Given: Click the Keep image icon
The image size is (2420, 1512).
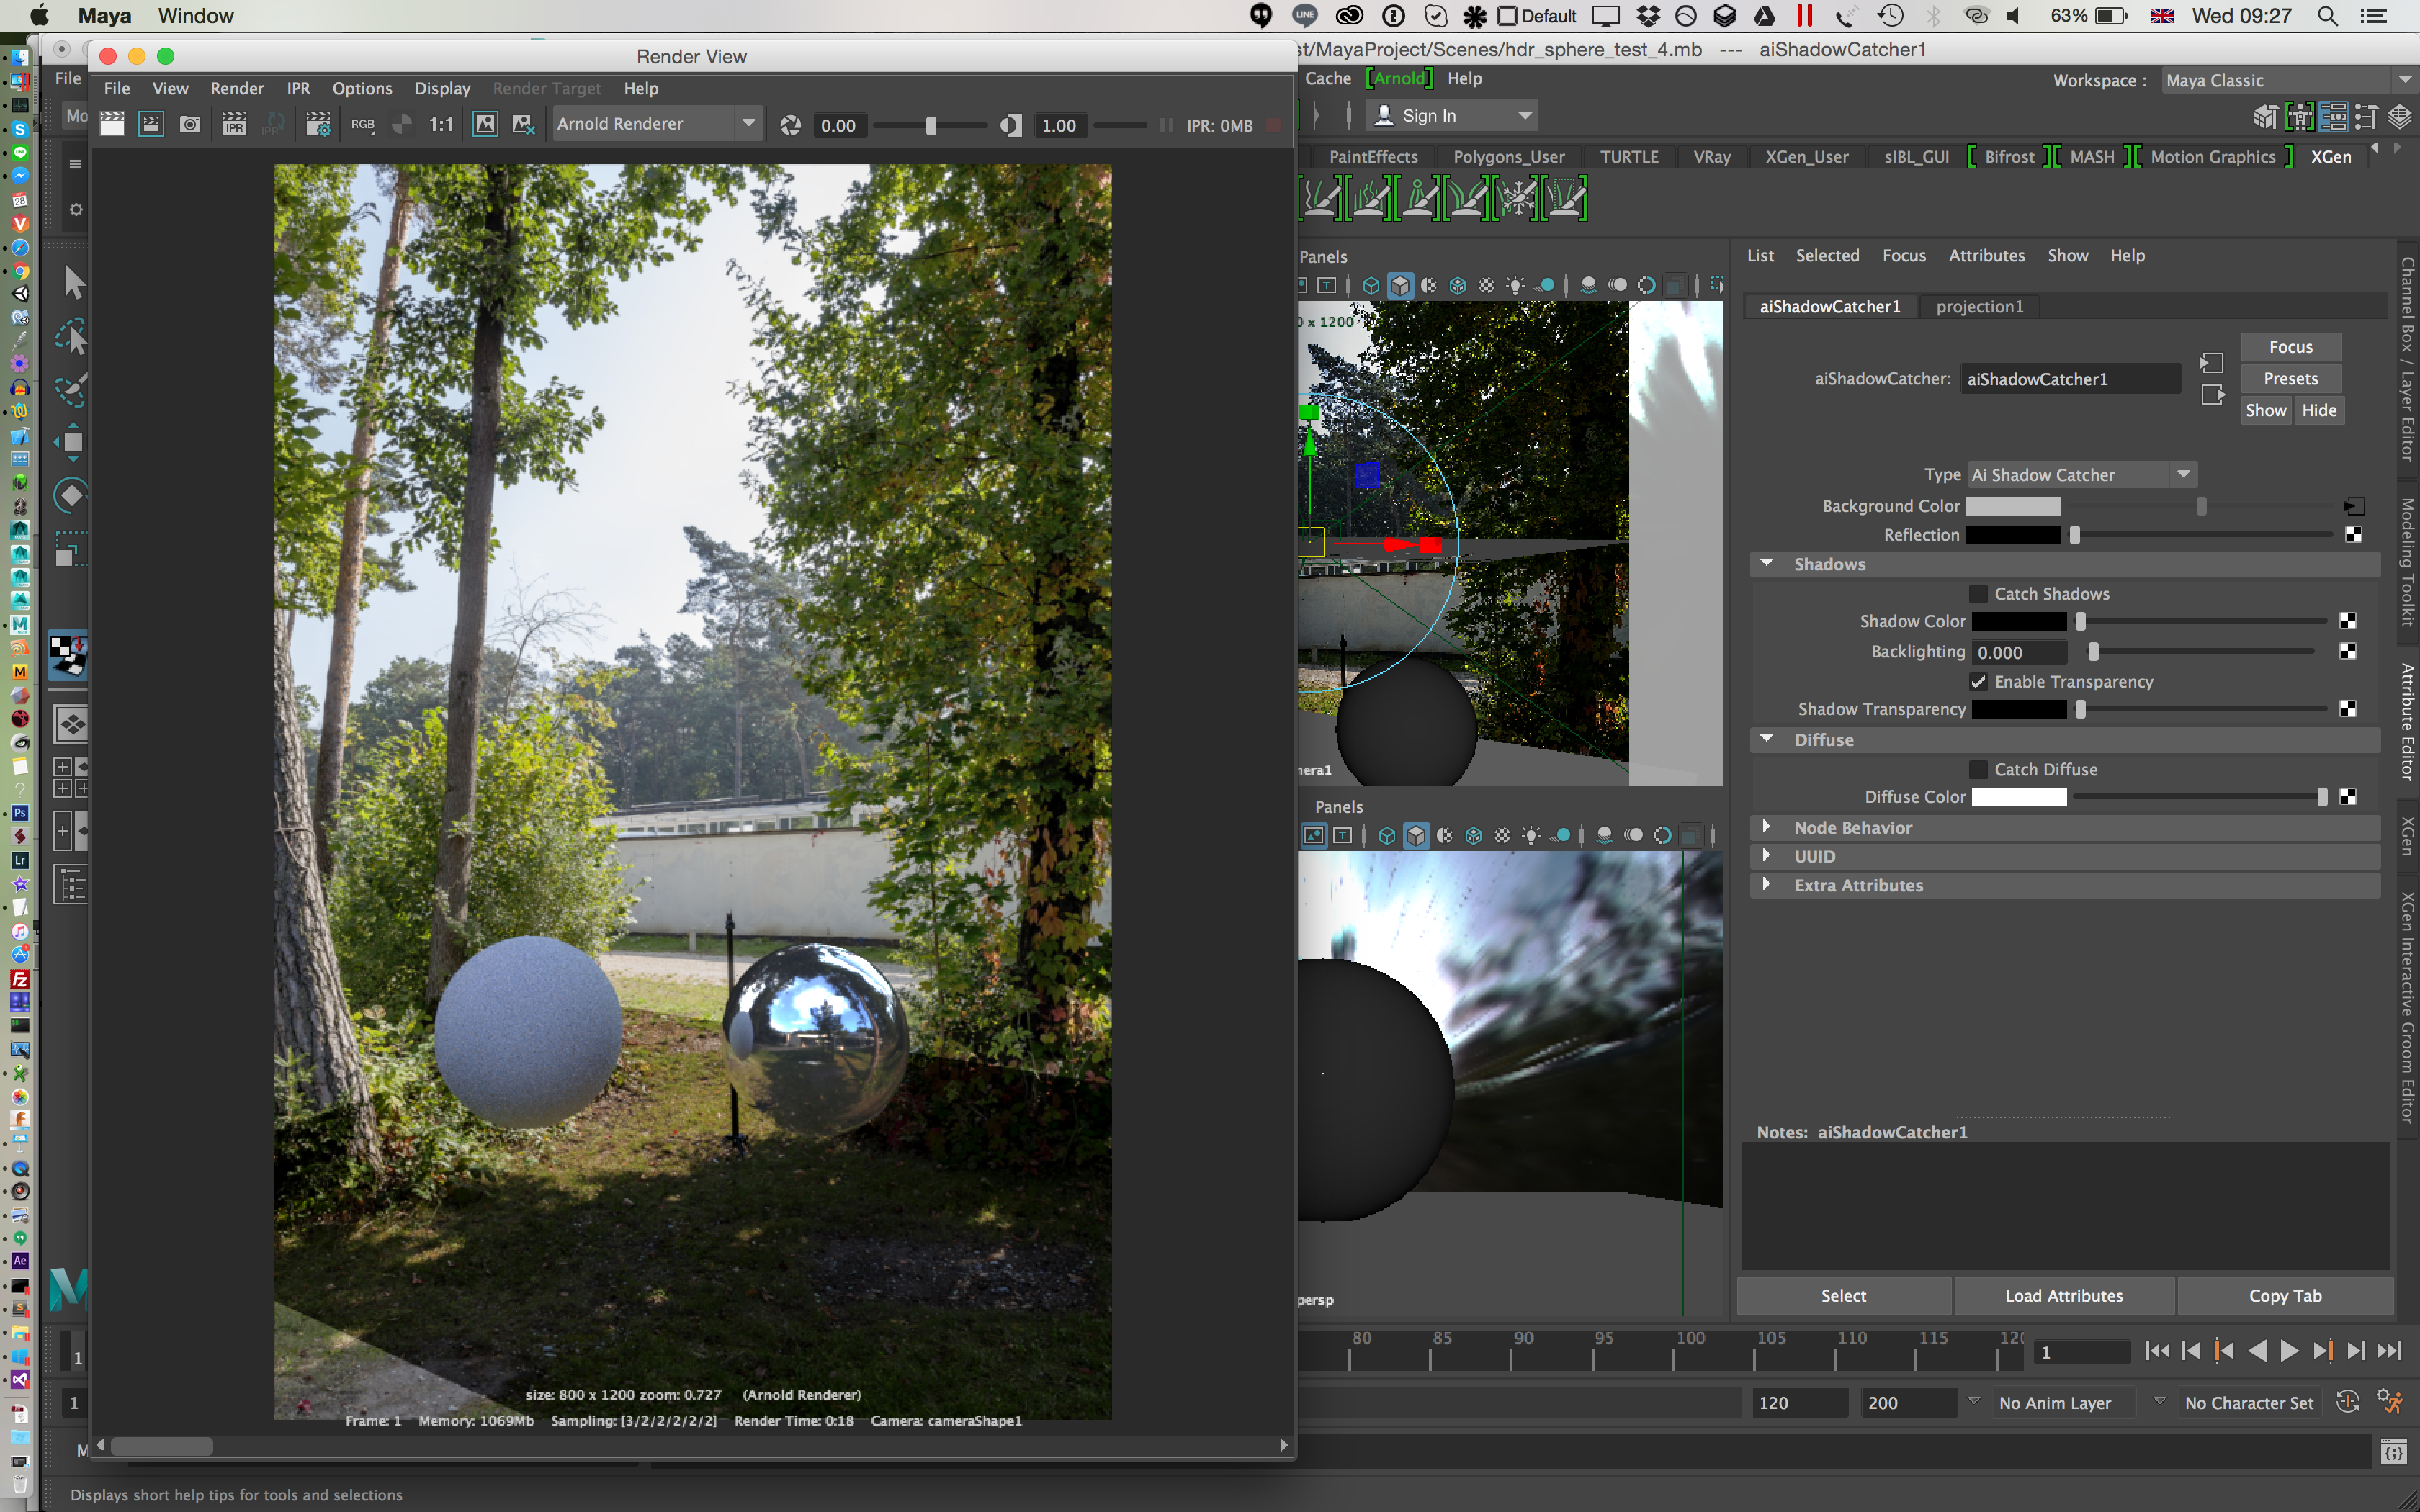Looking at the screenshot, I should tap(485, 124).
